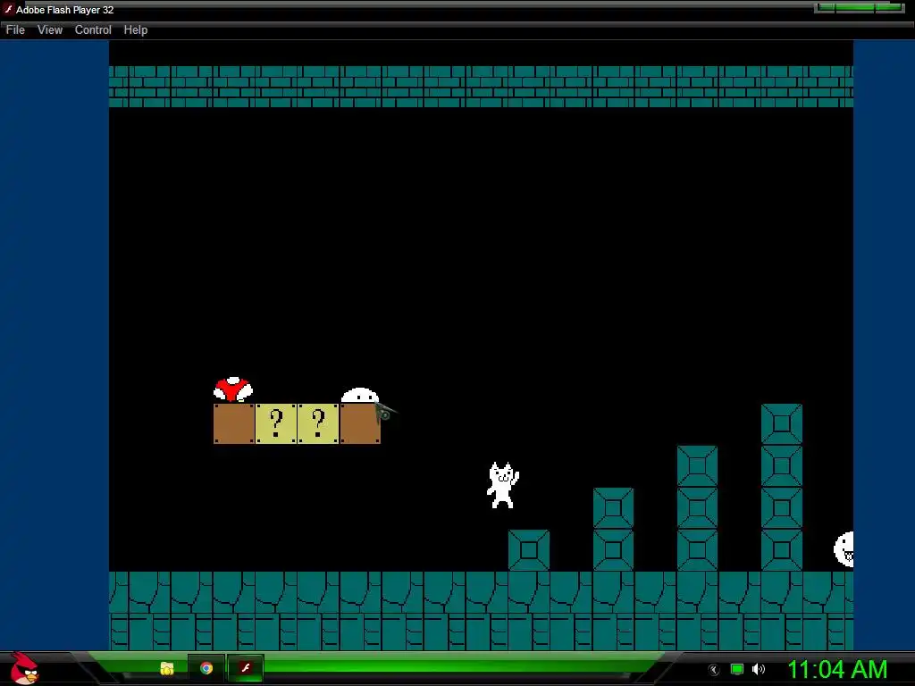Launch Chrome from the taskbar
The image size is (915, 686).
click(x=206, y=668)
